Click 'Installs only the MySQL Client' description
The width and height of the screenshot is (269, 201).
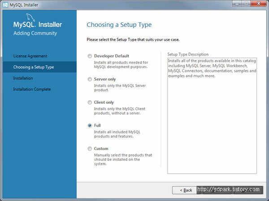point(120,111)
